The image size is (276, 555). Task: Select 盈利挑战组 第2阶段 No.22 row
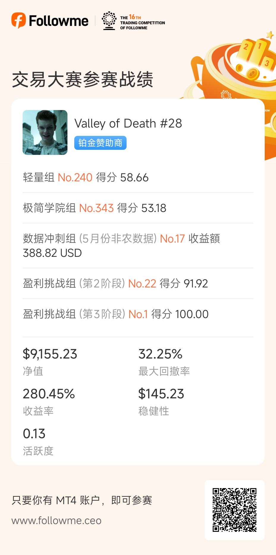pos(115,284)
